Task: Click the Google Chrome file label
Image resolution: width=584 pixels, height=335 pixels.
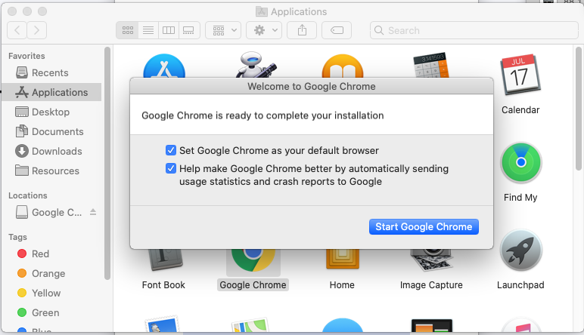Action: [x=253, y=285]
